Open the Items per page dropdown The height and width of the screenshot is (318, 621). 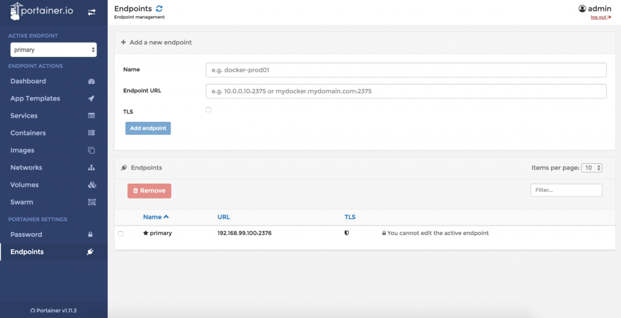(x=591, y=168)
